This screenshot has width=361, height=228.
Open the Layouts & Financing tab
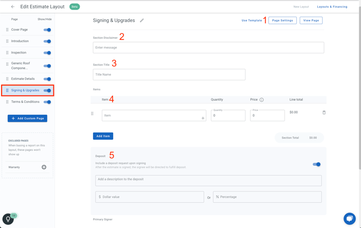click(x=332, y=7)
